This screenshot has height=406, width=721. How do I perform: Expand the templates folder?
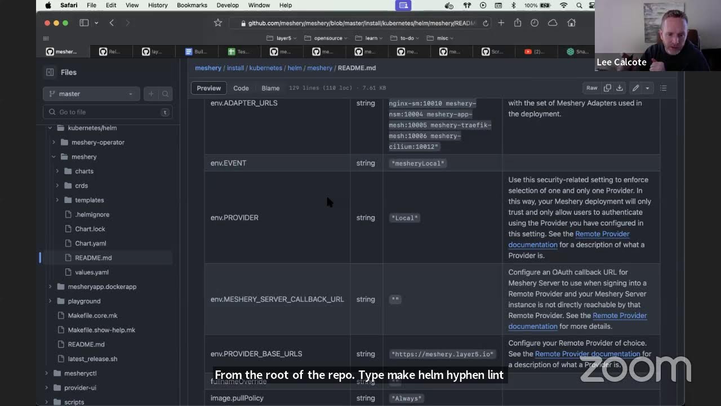[57, 200]
